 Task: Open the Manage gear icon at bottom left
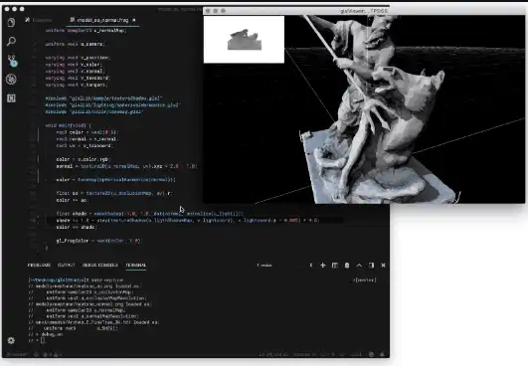tap(11, 340)
